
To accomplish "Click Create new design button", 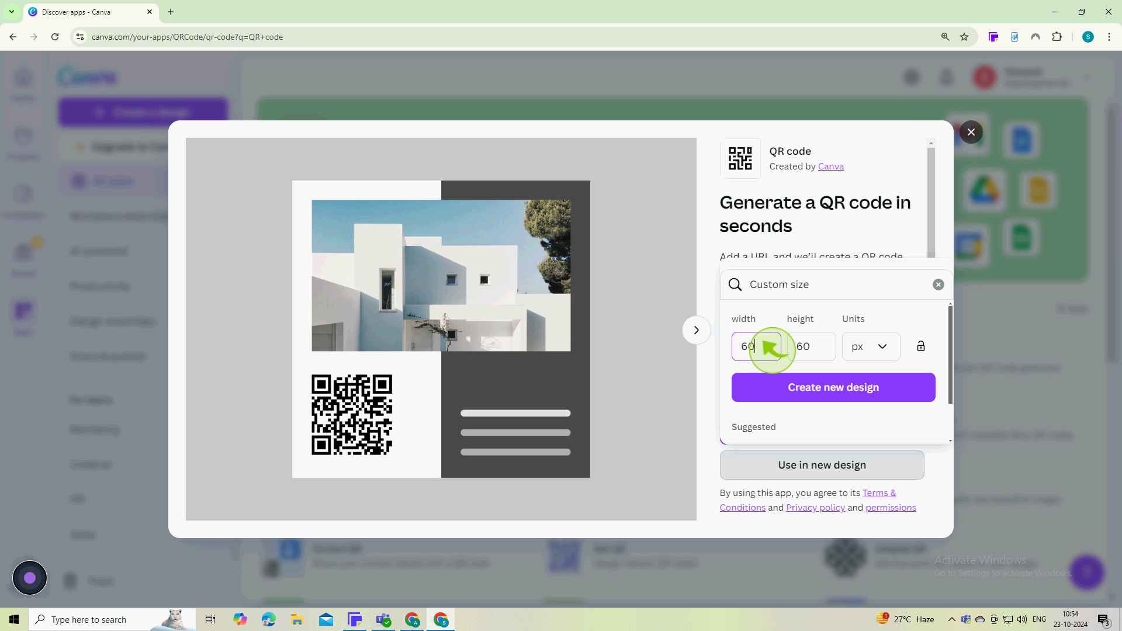I will coord(833,387).
